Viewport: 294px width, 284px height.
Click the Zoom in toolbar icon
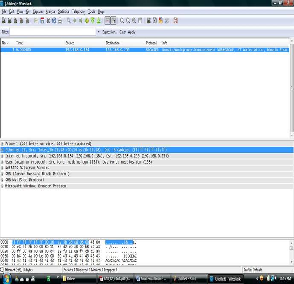point(122,20)
